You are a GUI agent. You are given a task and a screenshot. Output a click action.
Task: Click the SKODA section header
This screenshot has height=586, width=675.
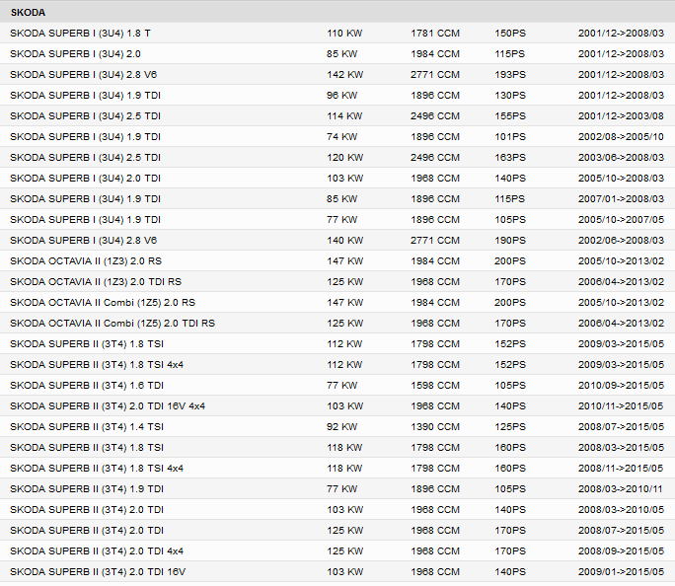pos(337,12)
